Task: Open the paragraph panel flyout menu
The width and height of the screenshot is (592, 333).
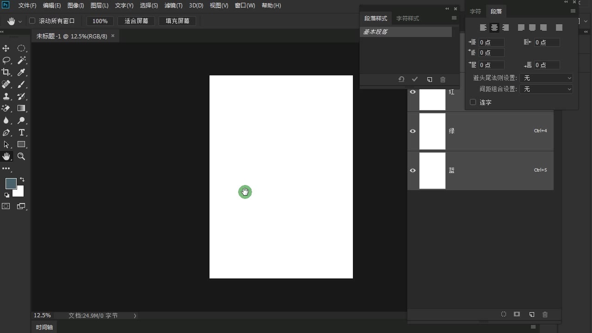Action: coord(573,11)
